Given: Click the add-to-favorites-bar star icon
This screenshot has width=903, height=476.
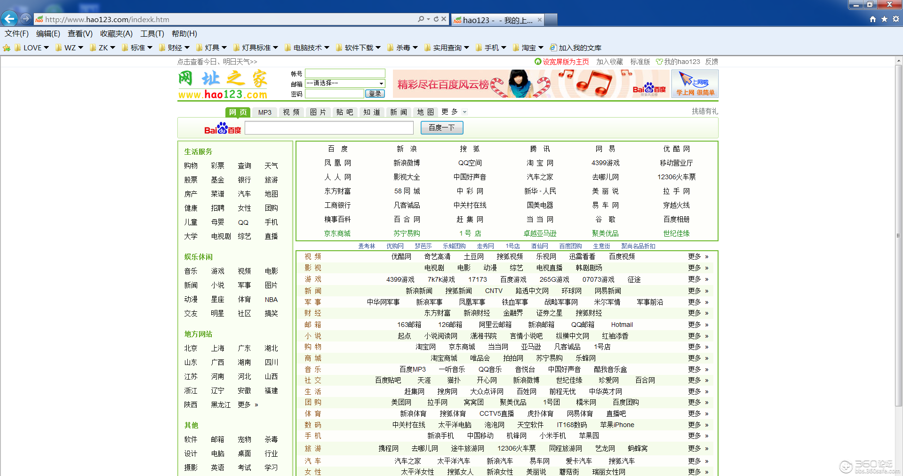Looking at the screenshot, I should coord(7,48).
